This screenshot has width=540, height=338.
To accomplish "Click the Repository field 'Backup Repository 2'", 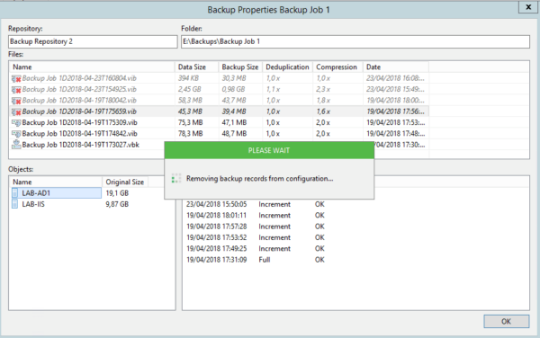I will (x=93, y=41).
